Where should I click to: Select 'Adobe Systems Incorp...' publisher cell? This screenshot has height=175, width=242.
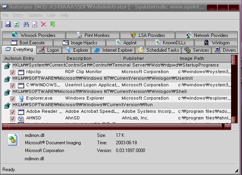pyautogui.click(x=148, y=111)
